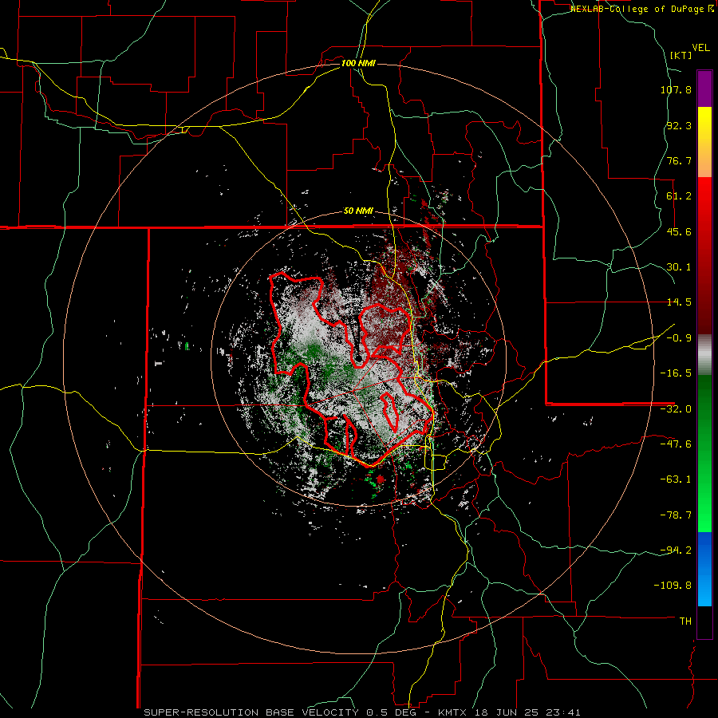Click the Super-Resolution Base Velocity caption text

[x=362, y=712]
